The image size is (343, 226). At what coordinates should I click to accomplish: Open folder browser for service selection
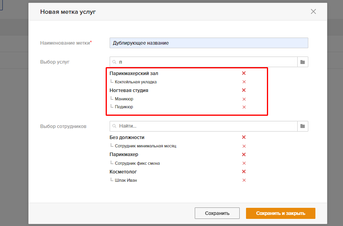point(302,62)
